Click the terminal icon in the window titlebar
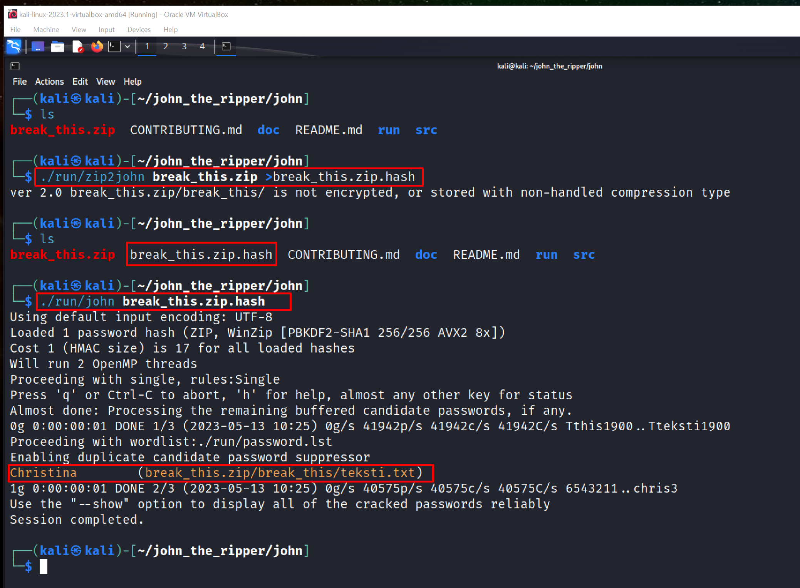Viewport: 800px width, 588px height. pyautogui.click(x=15, y=66)
